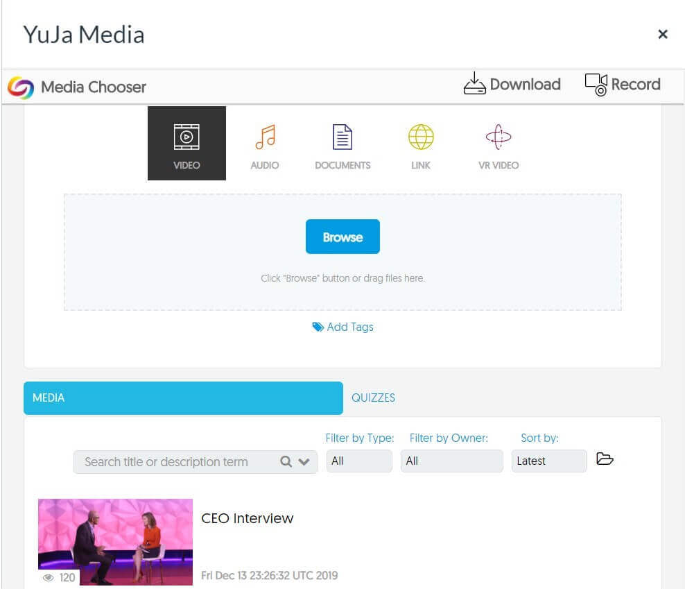Select the Video media type tile
The height and width of the screenshot is (589, 685).
coord(187,143)
